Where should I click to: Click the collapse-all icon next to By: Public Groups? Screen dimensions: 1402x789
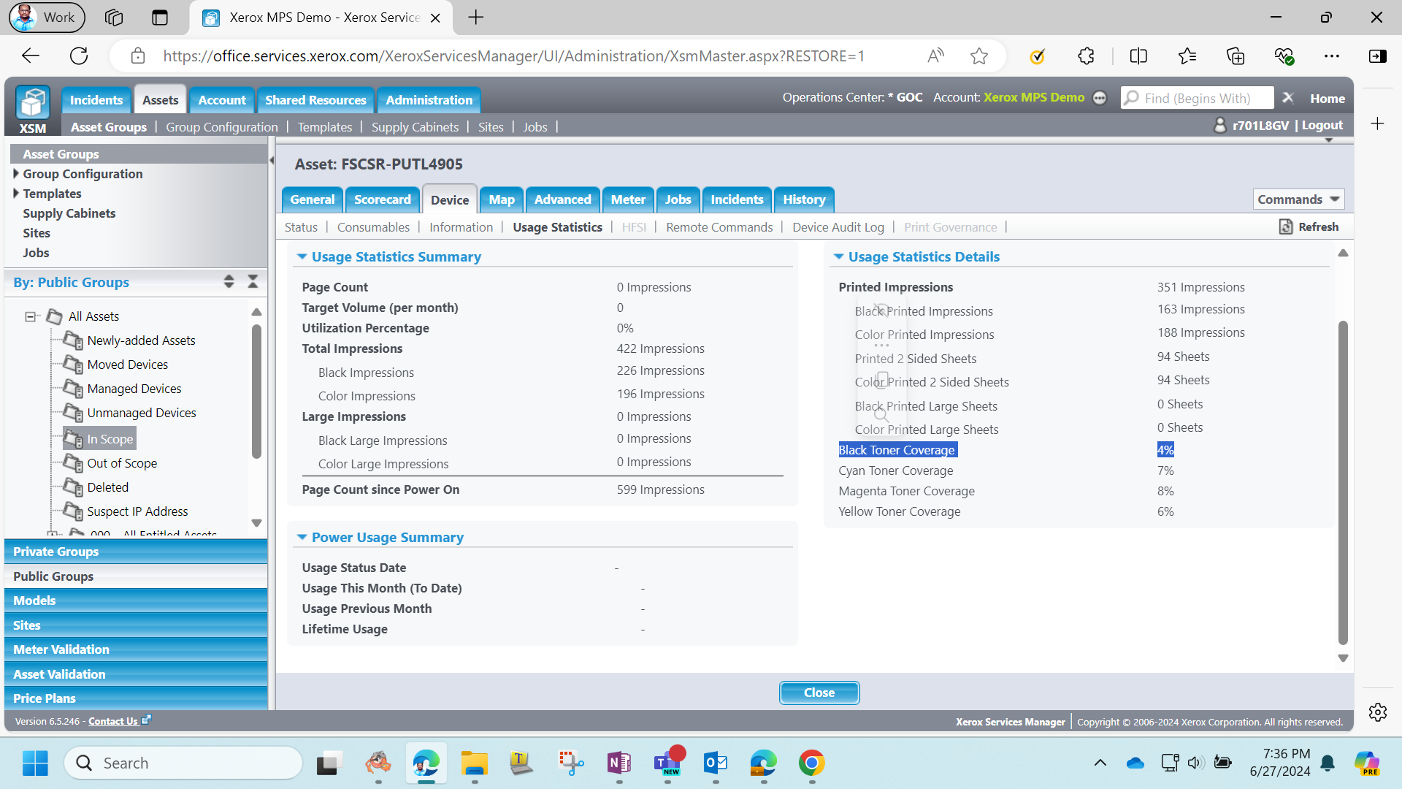click(x=253, y=282)
